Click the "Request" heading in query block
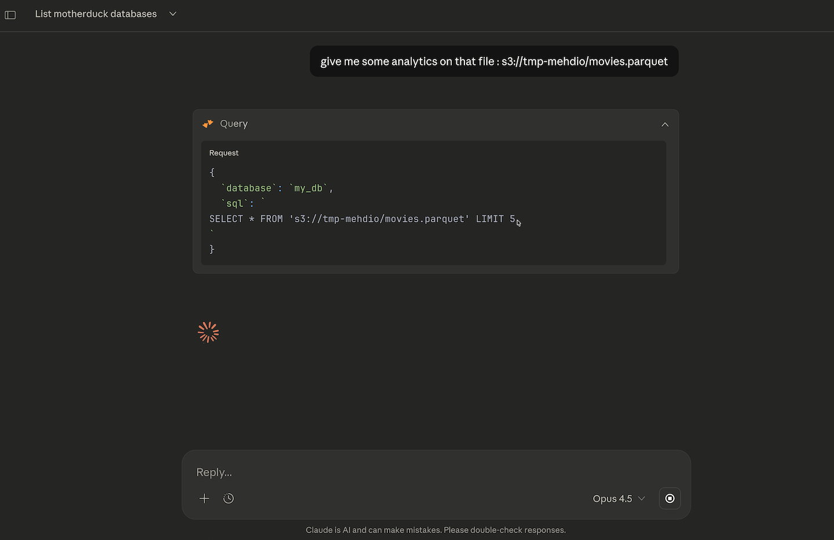The width and height of the screenshot is (834, 540). [224, 153]
